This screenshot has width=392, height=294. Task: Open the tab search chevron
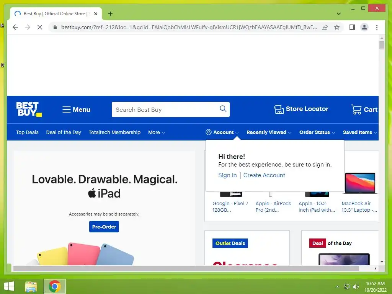click(338, 14)
